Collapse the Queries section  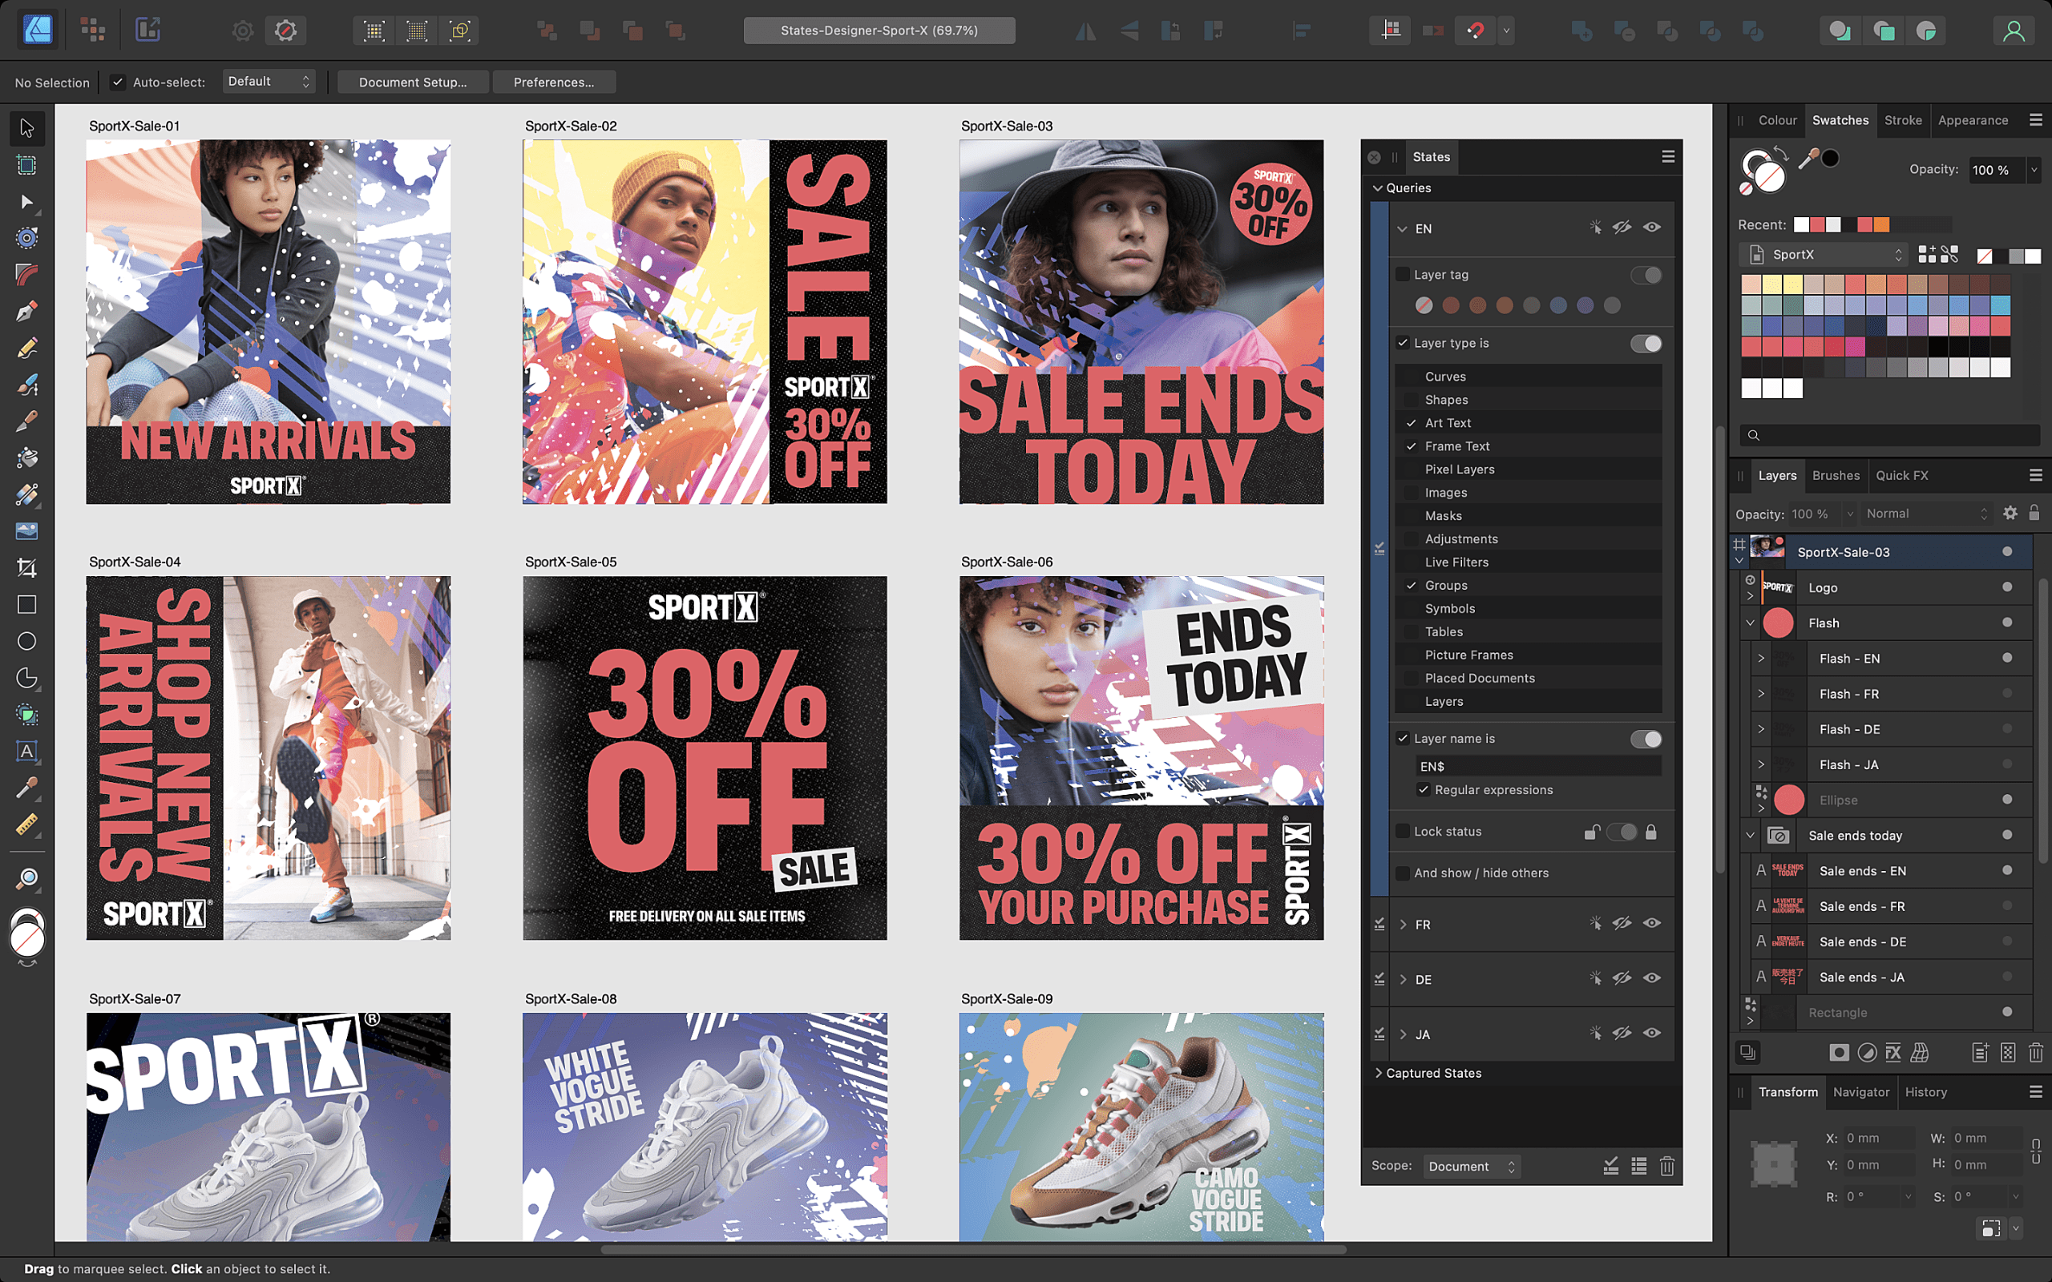click(1378, 188)
